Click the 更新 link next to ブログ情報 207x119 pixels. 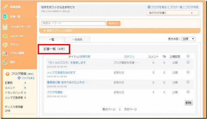coord(30,74)
